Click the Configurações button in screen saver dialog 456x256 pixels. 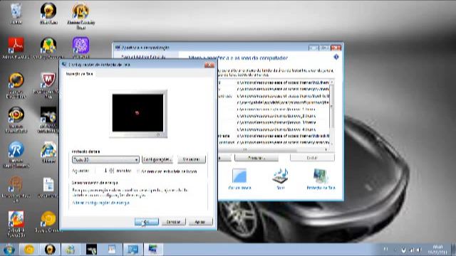pos(157,159)
